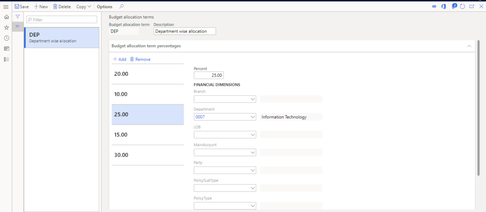Image resolution: width=486 pixels, height=212 pixels.
Task: Open the hamburger navigation menu
Action: 6,7
